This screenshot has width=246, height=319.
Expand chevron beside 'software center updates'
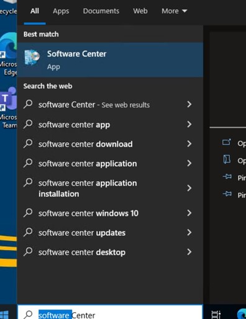[189, 233]
